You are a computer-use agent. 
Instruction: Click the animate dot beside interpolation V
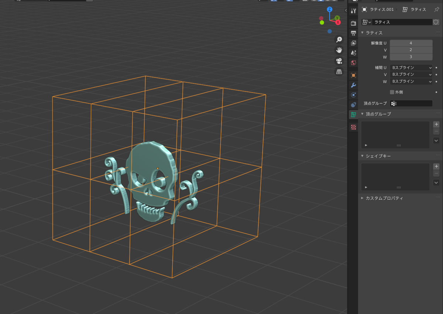coord(436,74)
